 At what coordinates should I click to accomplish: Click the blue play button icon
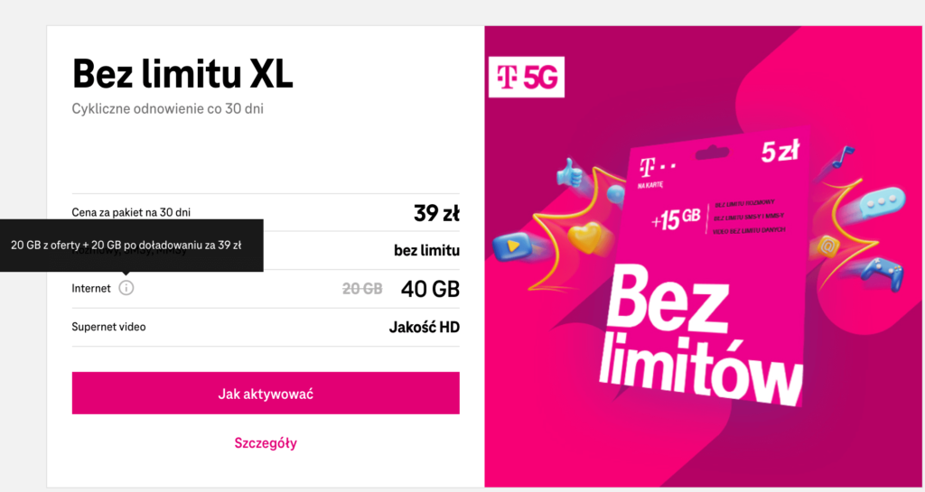coord(514,244)
